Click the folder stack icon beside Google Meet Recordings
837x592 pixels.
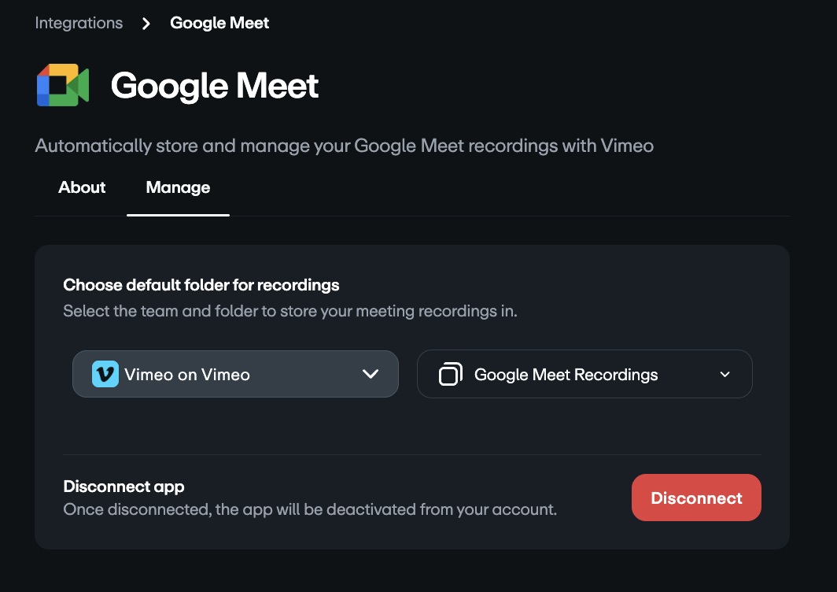click(449, 374)
